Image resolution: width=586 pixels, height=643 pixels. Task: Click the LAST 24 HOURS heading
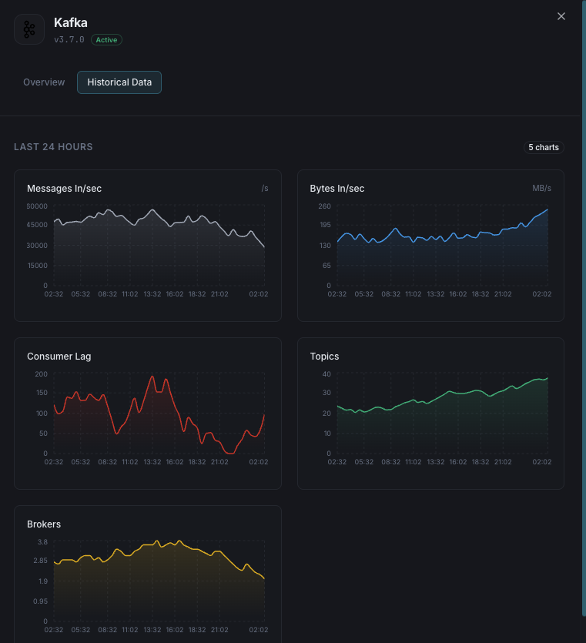coord(53,146)
